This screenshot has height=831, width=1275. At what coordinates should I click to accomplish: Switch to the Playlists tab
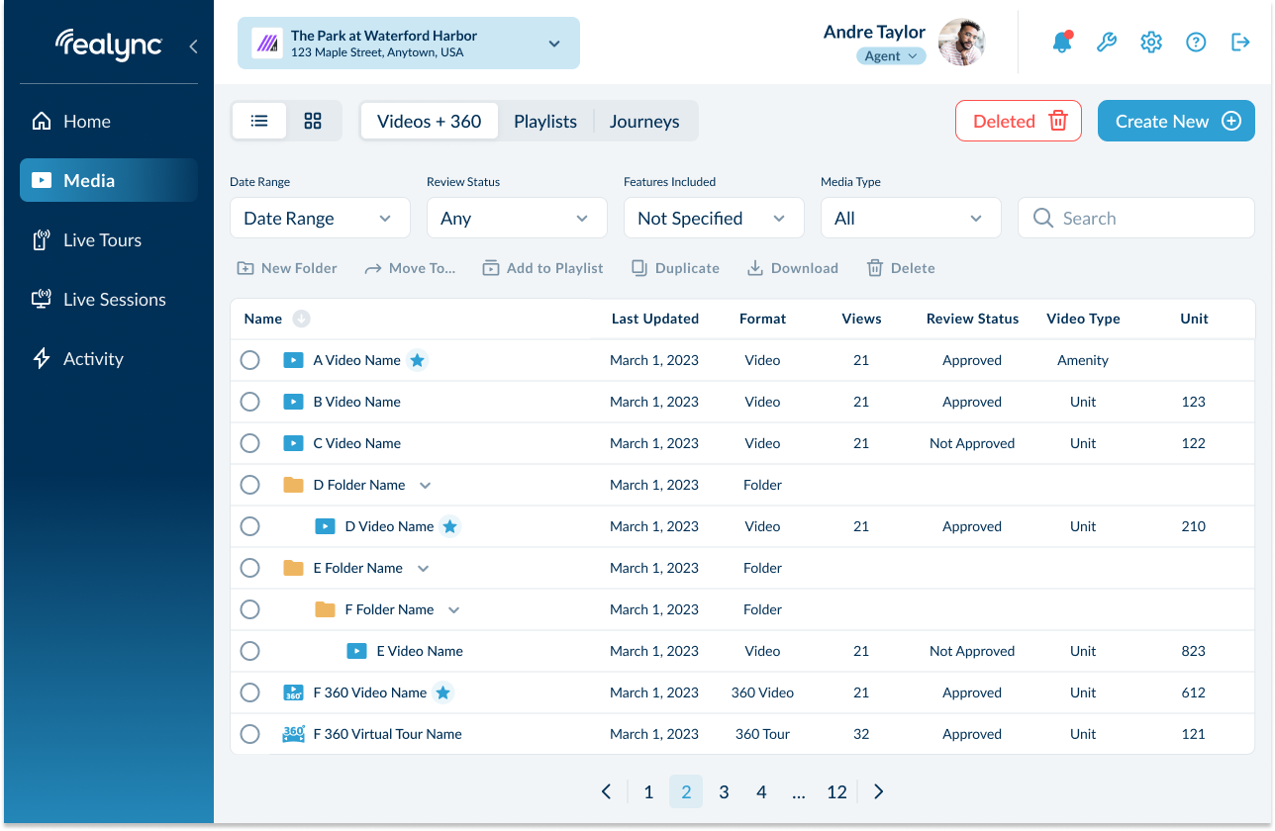[x=544, y=121]
